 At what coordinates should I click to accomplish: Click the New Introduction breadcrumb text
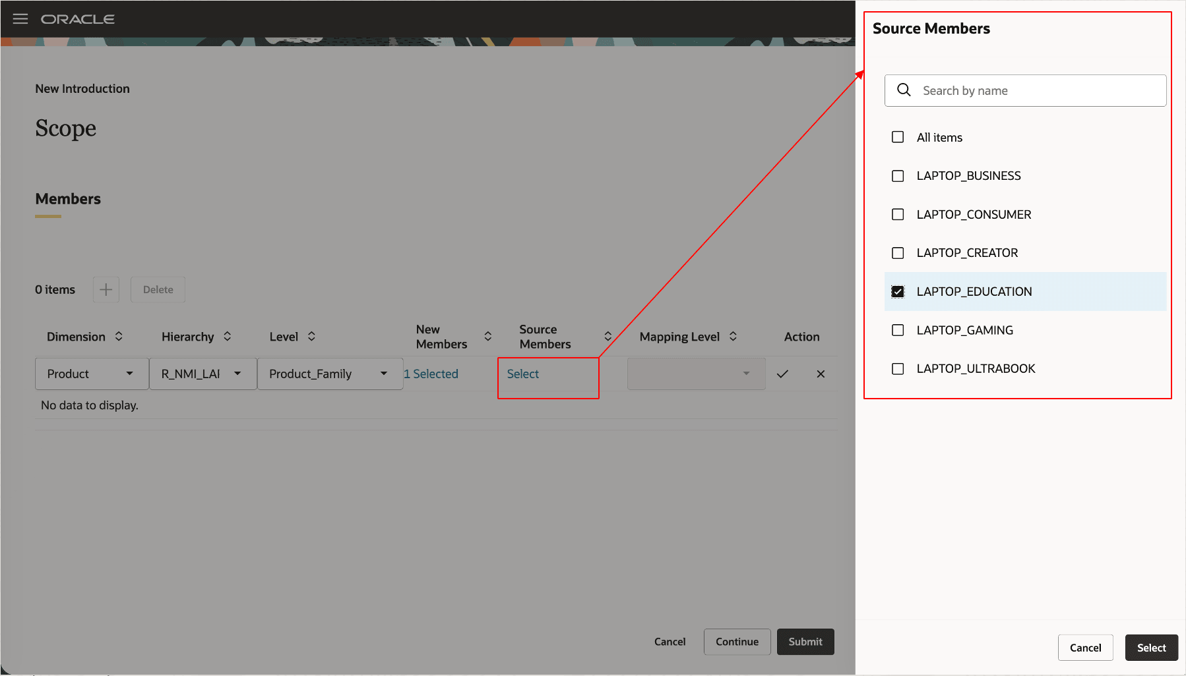[x=82, y=89]
